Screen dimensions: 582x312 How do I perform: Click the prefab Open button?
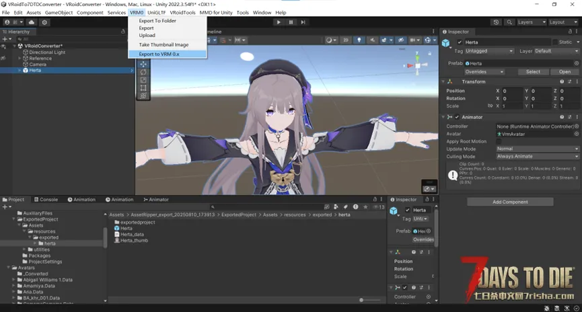565,72
